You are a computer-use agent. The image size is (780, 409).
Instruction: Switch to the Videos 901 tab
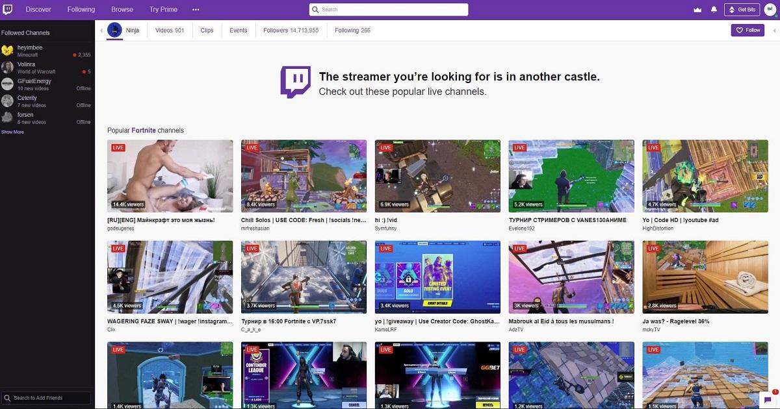point(170,31)
